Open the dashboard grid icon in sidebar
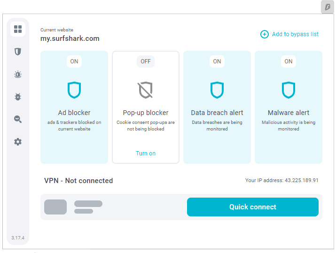This screenshot has height=253, width=336. point(18,29)
